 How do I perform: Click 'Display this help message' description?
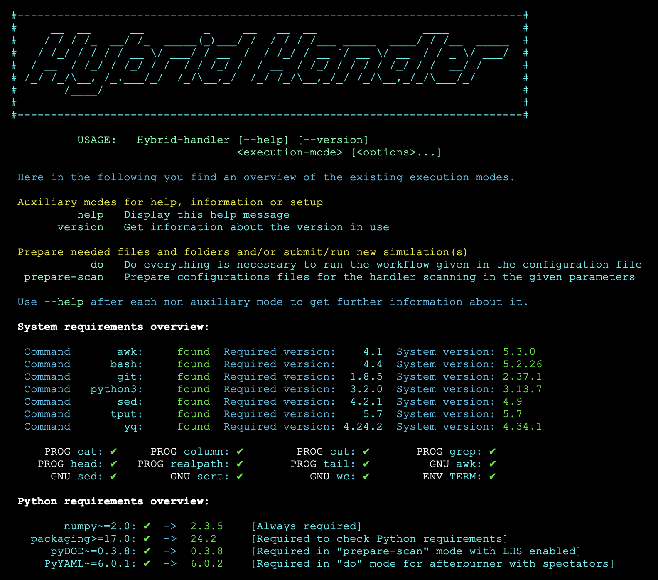pos(207,215)
